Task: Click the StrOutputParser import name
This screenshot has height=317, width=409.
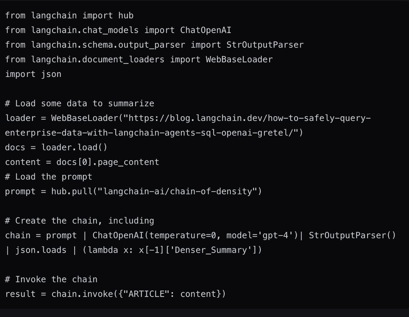Action: (265, 45)
